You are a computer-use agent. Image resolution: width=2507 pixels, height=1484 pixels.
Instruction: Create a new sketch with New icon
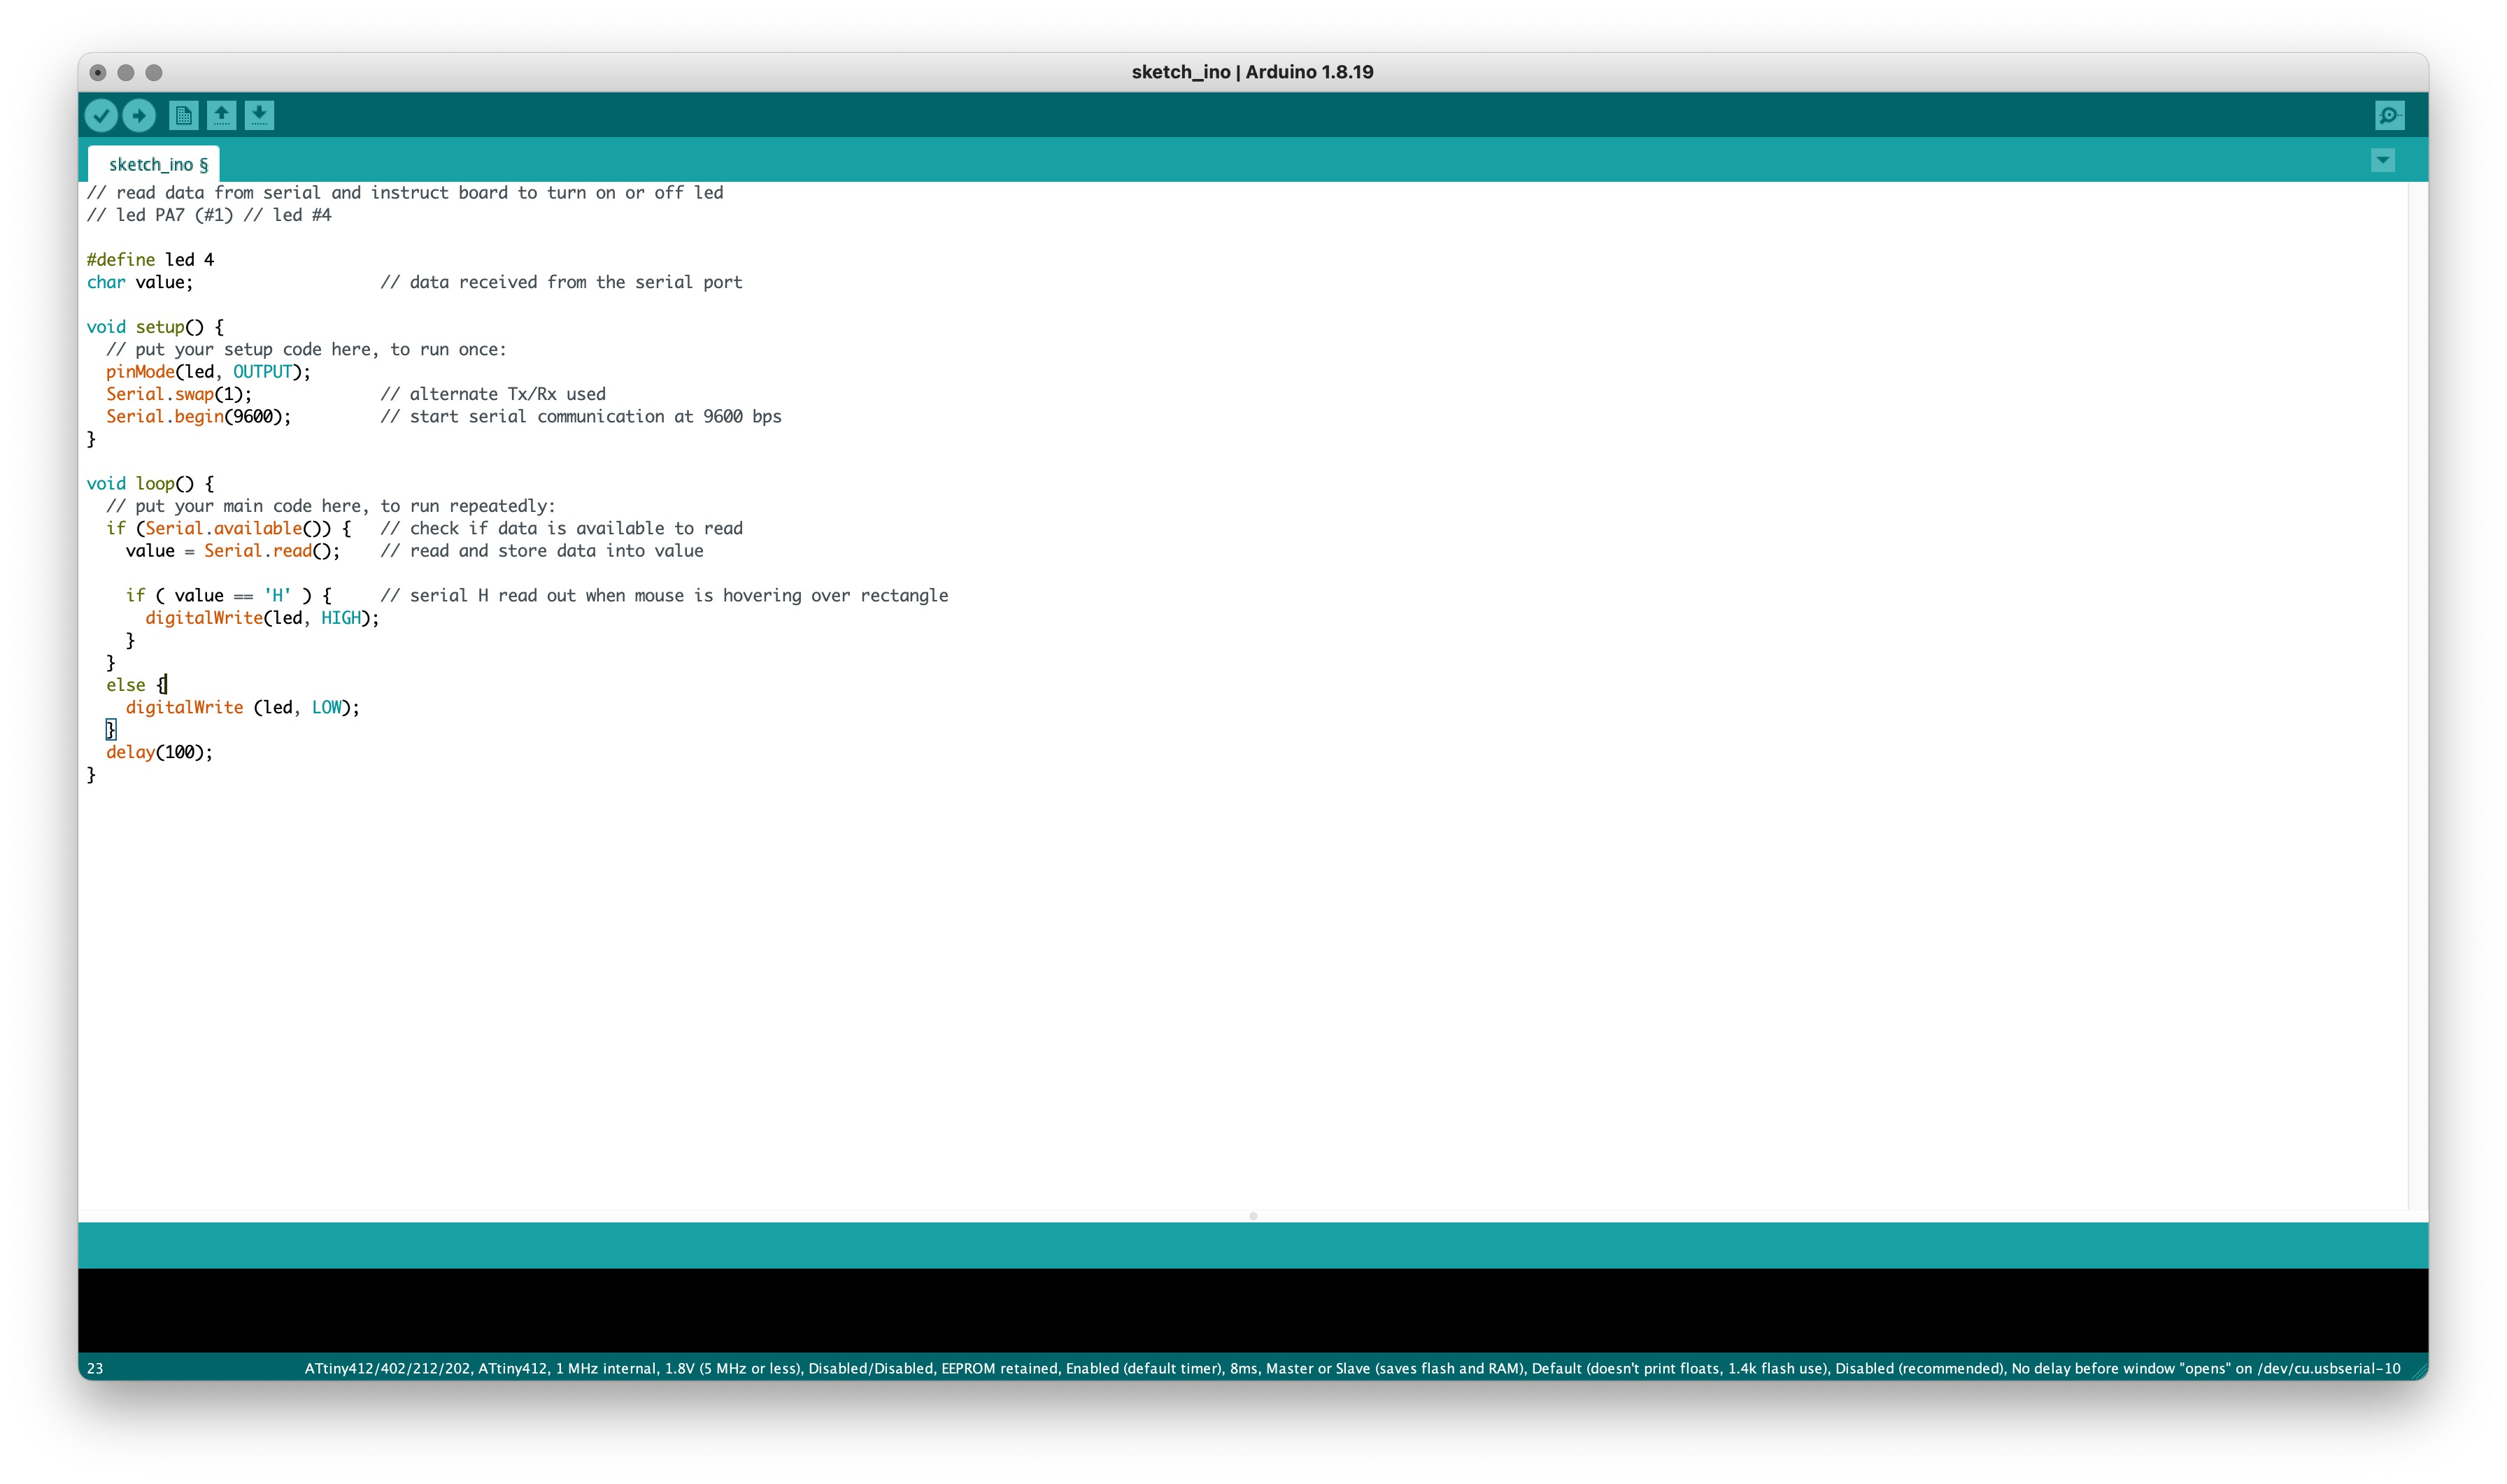183,115
